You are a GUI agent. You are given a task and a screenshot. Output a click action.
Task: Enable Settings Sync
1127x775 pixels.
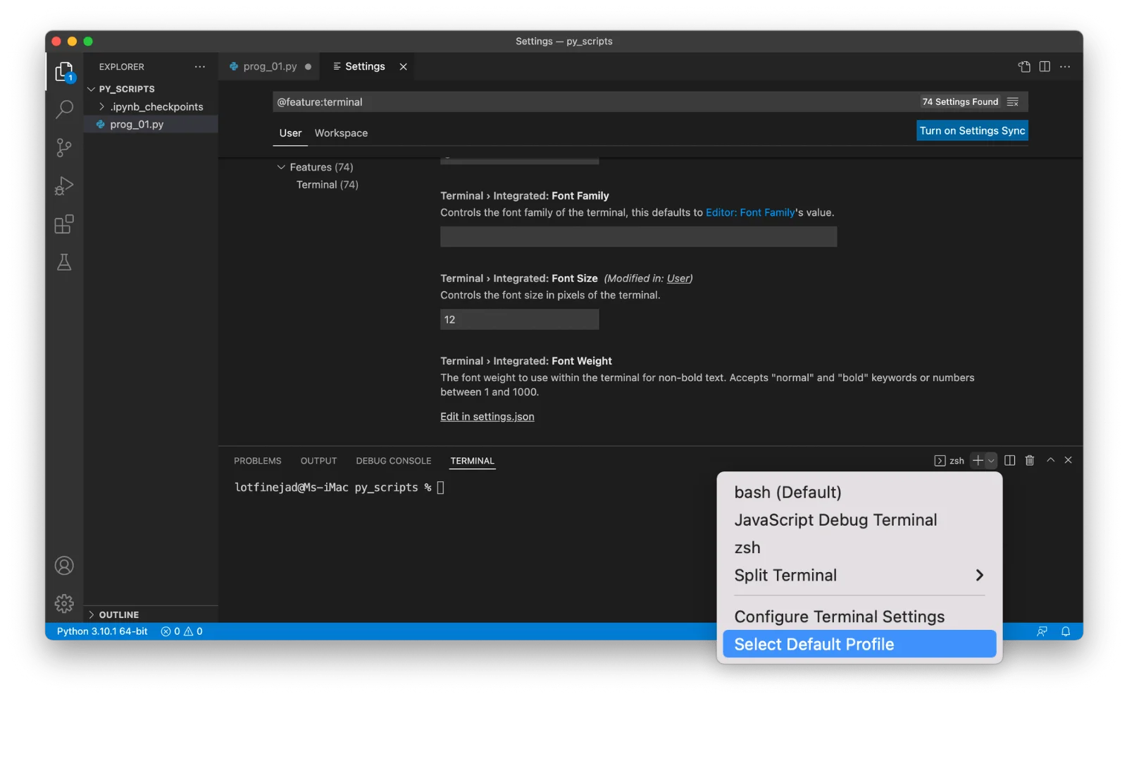(972, 130)
